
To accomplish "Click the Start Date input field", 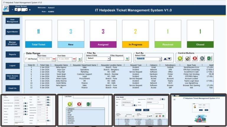I will [45, 59].
